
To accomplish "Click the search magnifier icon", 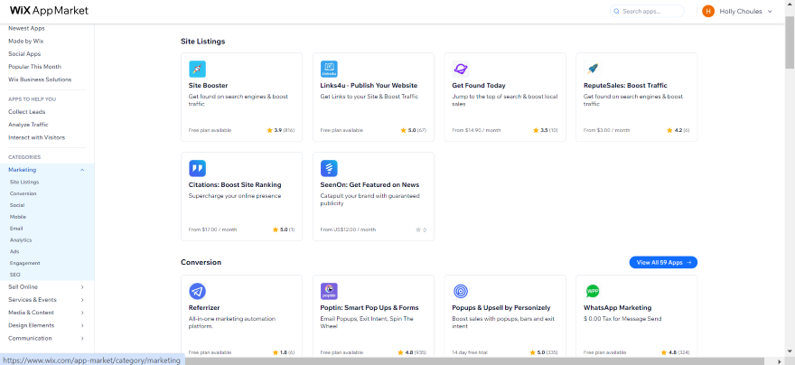I will coord(616,11).
